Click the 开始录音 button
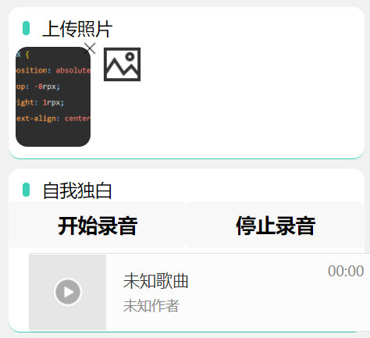 point(98,225)
